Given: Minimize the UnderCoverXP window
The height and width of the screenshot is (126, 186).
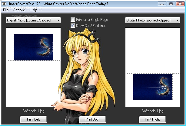Looking at the screenshot, I should click(x=162, y=4).
